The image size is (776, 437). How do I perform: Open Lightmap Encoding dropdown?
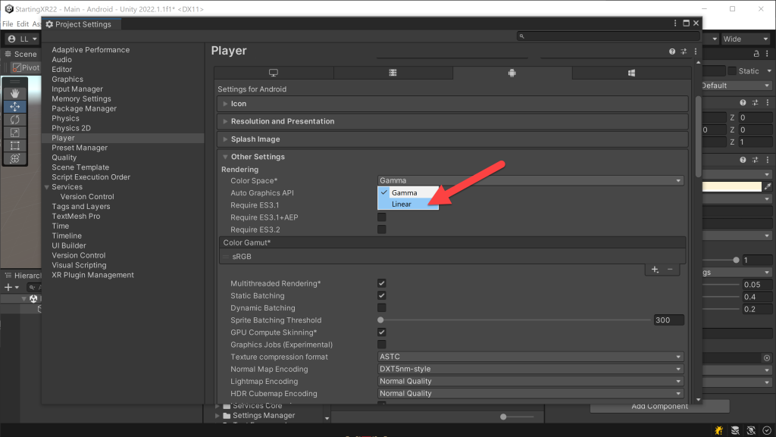(530, 381)
